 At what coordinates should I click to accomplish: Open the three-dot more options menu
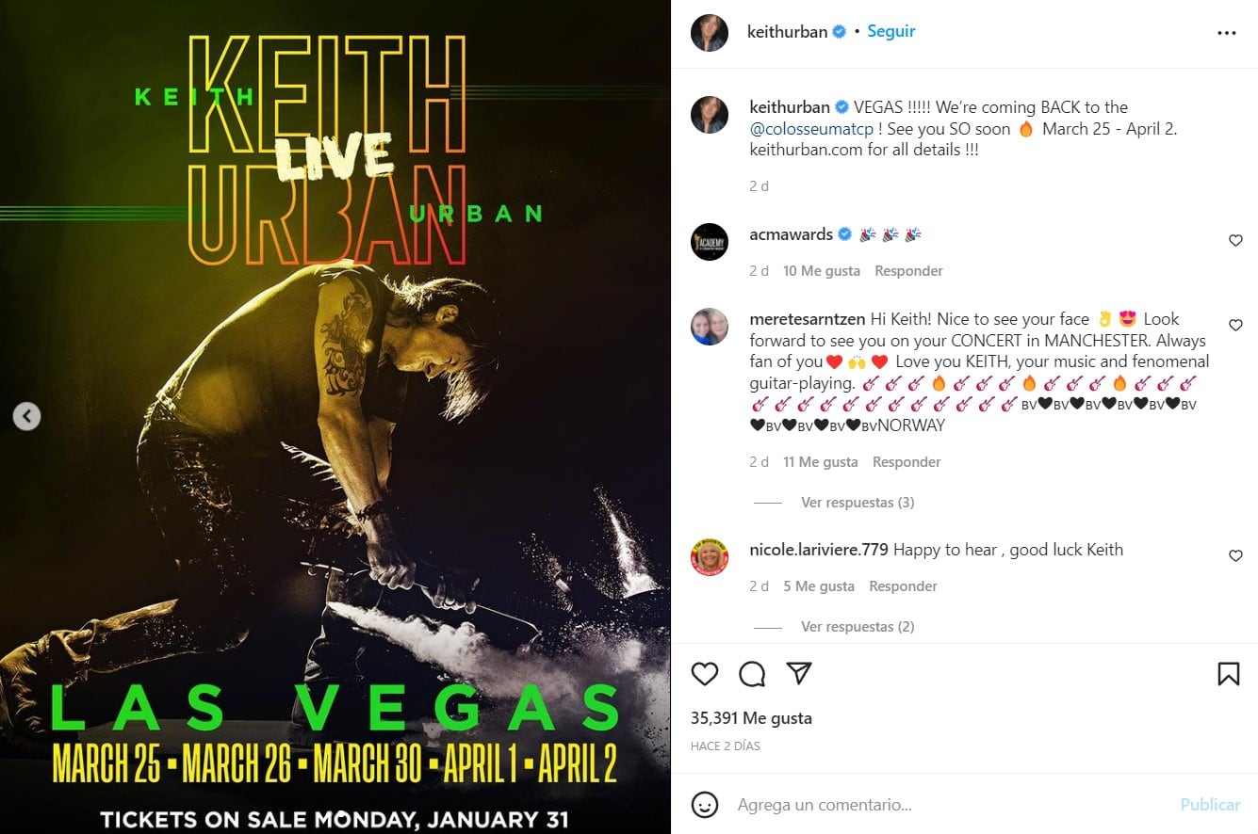[1226, 33]
